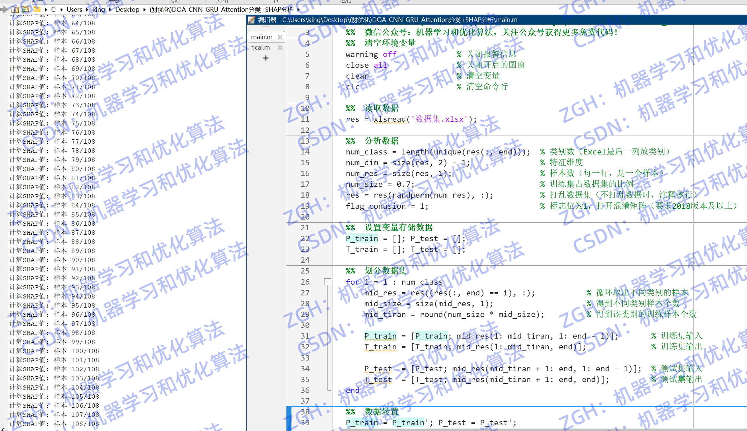This screenshot has height=431, width=747.
Task: Switch to the main.m tab
Action: tap(262, 37)
